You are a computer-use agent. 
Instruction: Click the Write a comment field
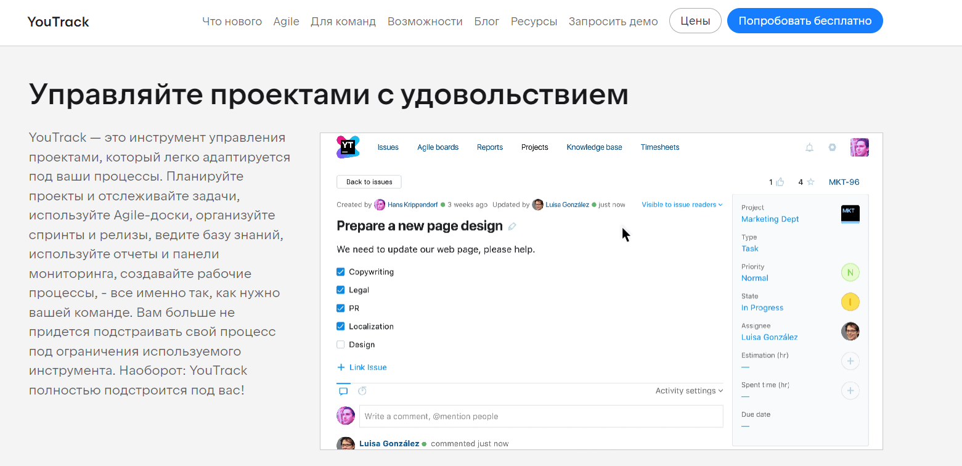coord(541,416)
